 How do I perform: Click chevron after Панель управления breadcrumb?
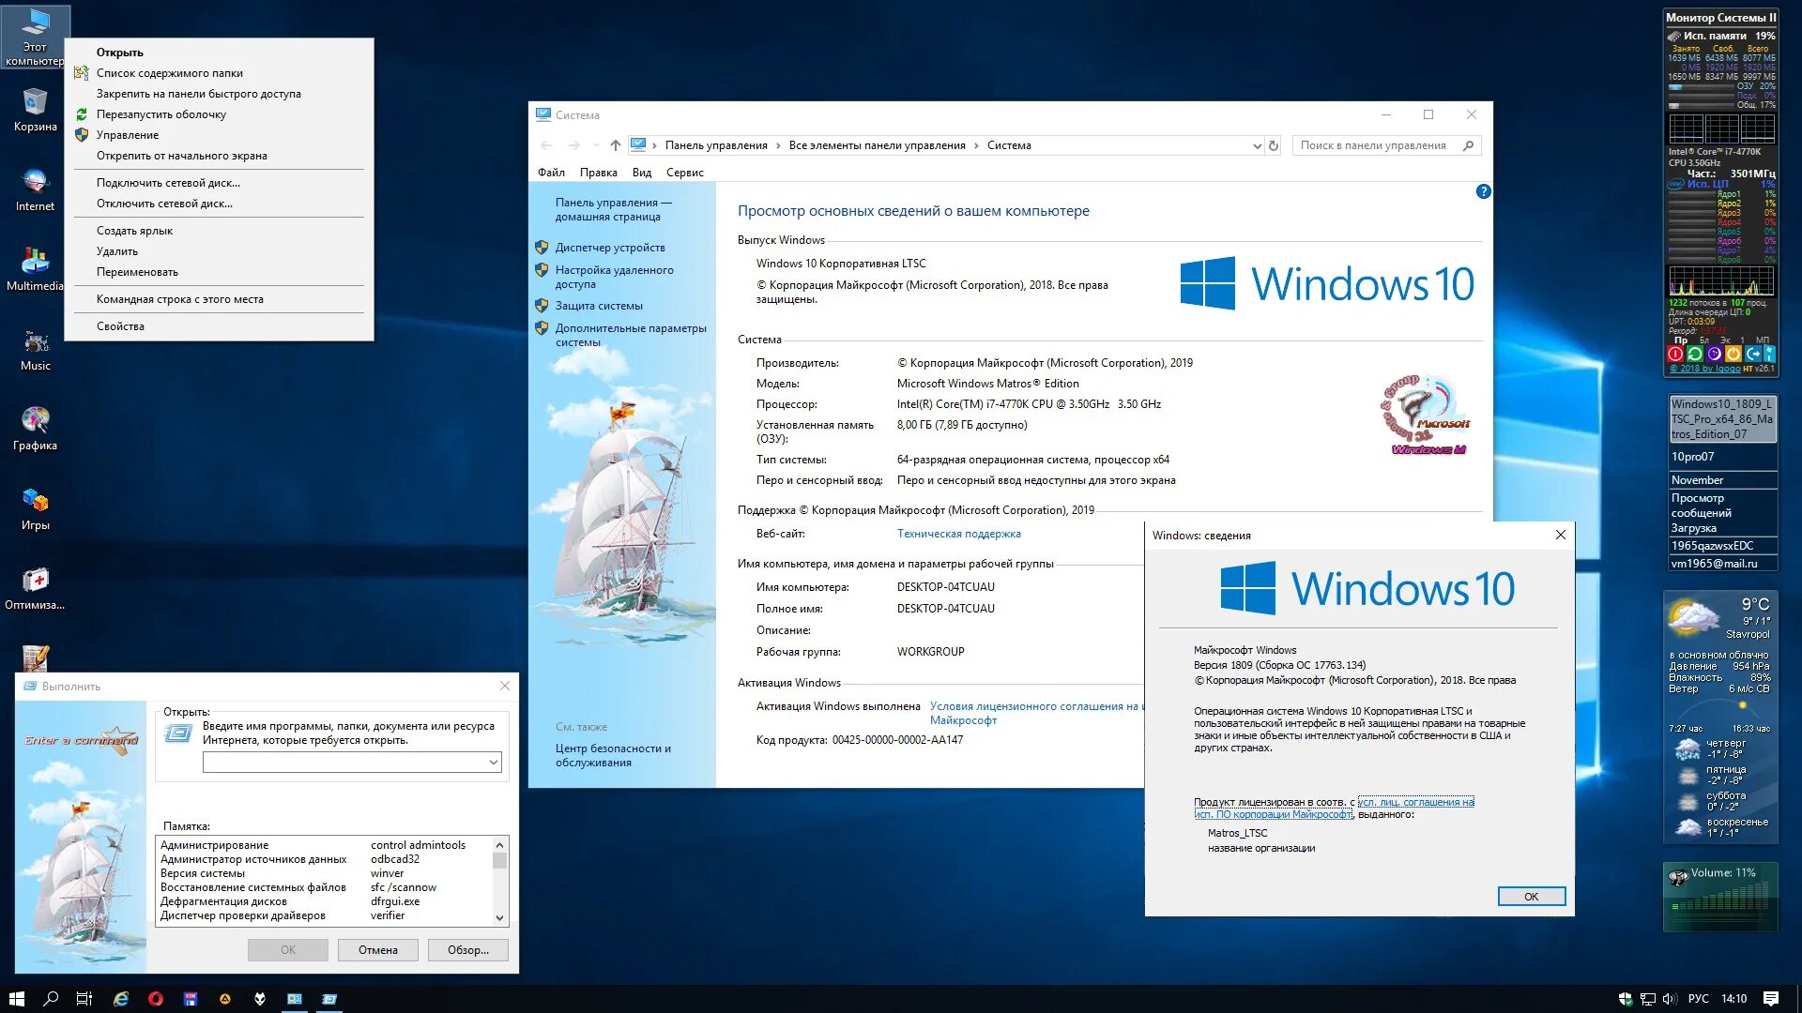[x=778, y=145]
